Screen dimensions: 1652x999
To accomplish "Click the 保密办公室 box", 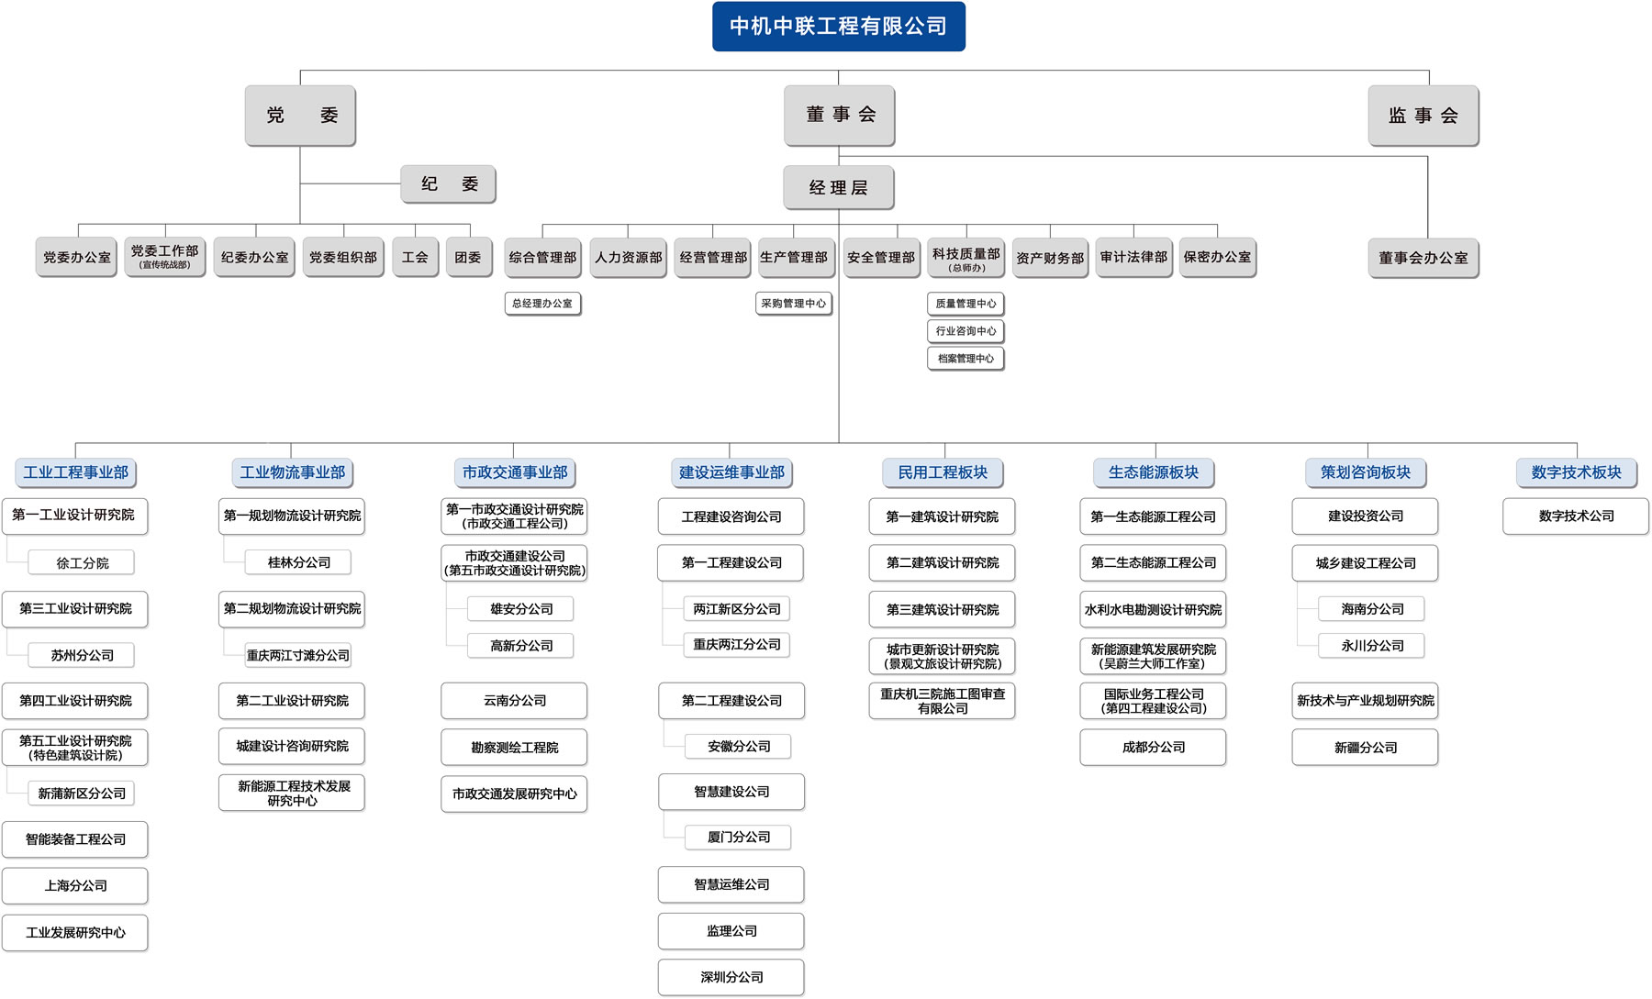I will (x=1218, y=258).
